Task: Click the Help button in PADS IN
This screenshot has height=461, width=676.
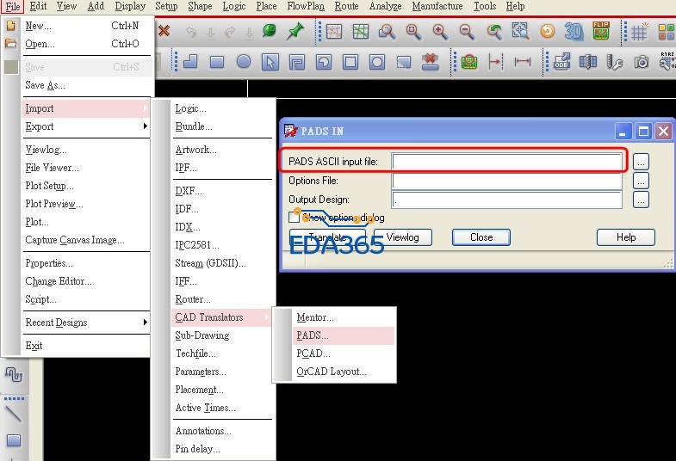Action: click(626, 237)
